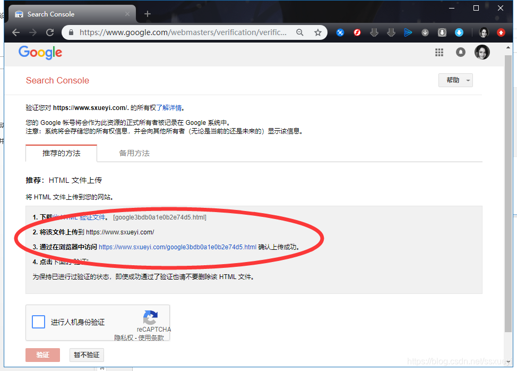
Task: Open the 帮助 dropdown menu
Action: [455, 80]
